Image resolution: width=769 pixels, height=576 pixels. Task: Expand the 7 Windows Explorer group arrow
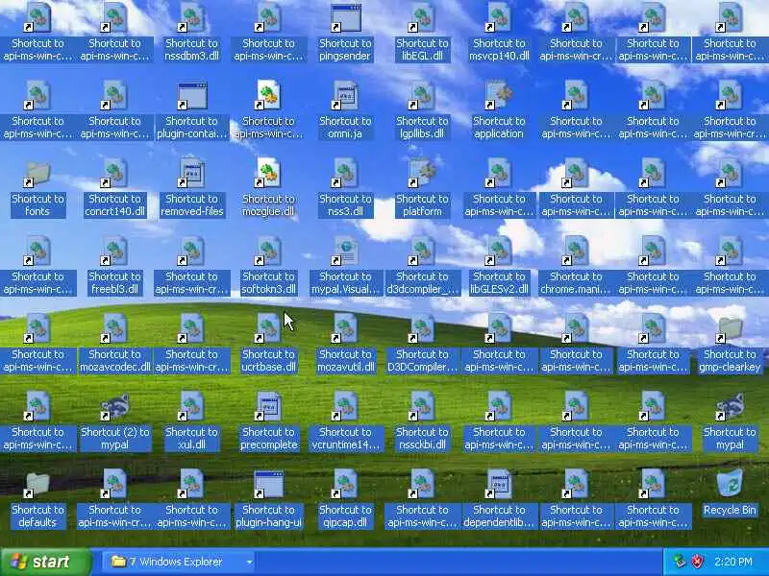click(x=250, y=562)
